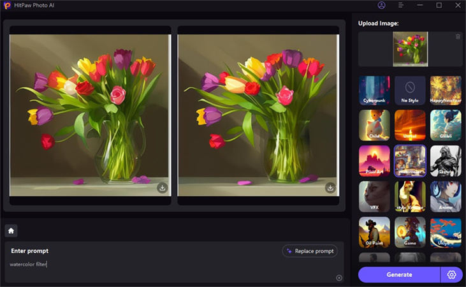
Task: Click the Generate button
Action: pos(399,274)
